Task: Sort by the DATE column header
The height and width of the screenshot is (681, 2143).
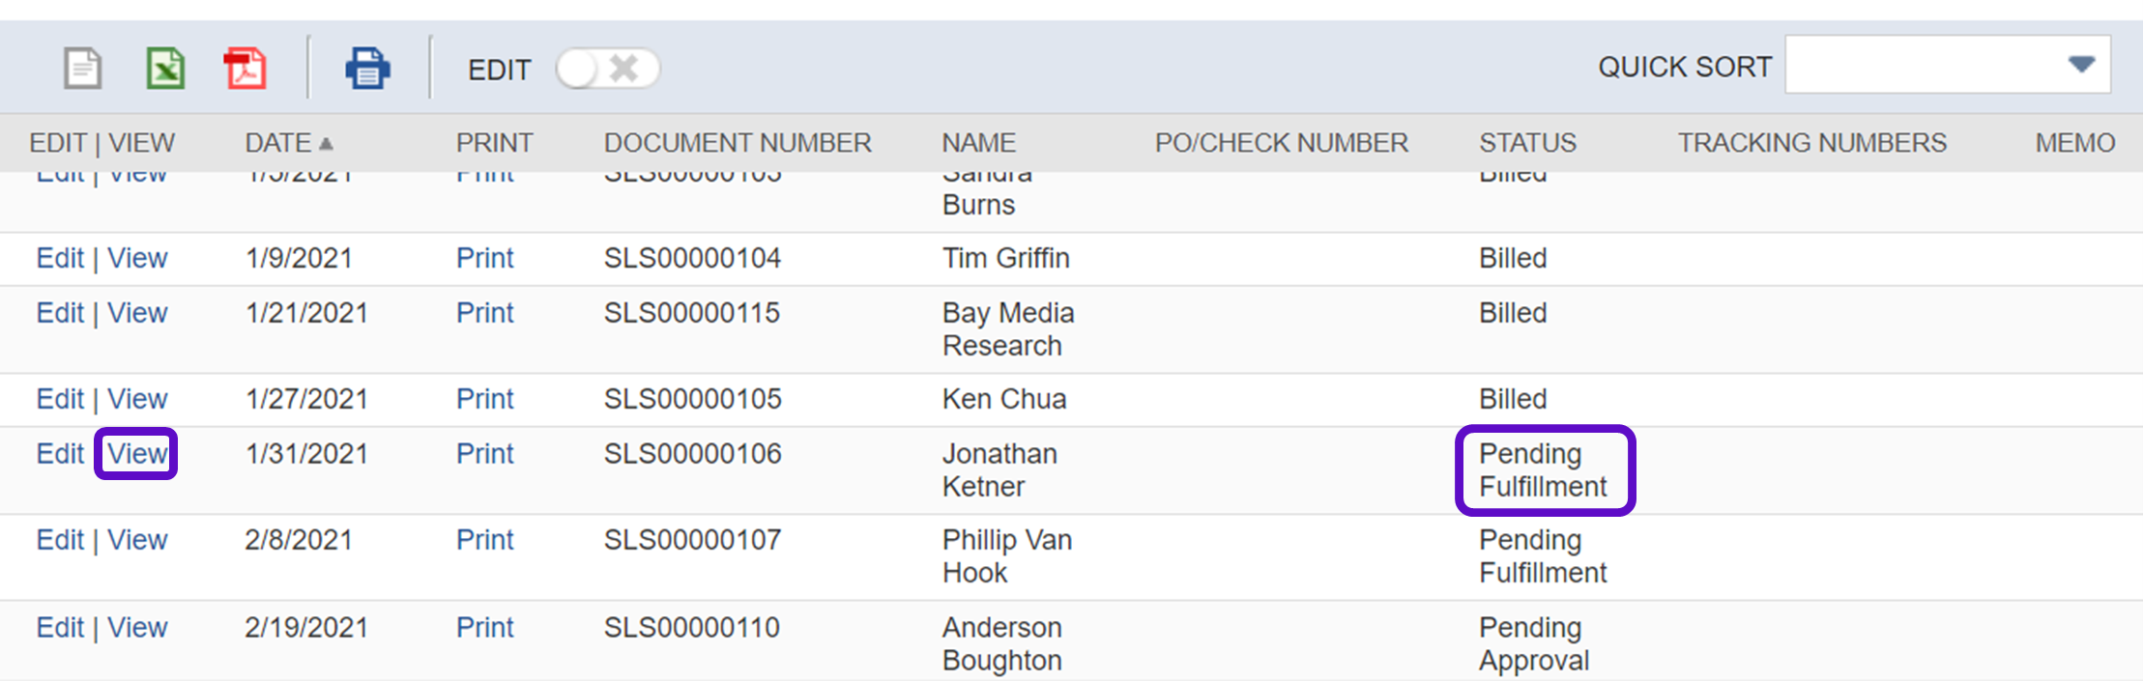Action: pos(277,143)
